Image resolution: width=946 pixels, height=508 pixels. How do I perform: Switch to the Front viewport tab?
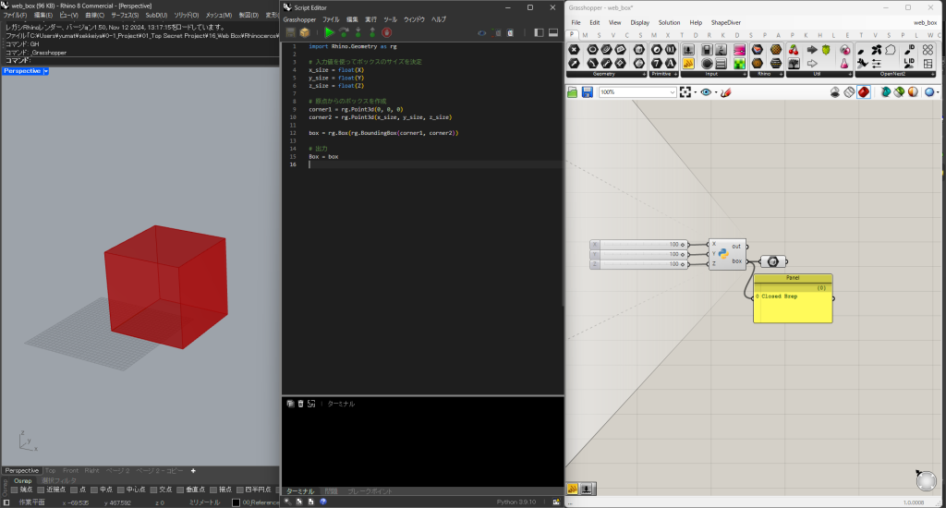point(71,470)
